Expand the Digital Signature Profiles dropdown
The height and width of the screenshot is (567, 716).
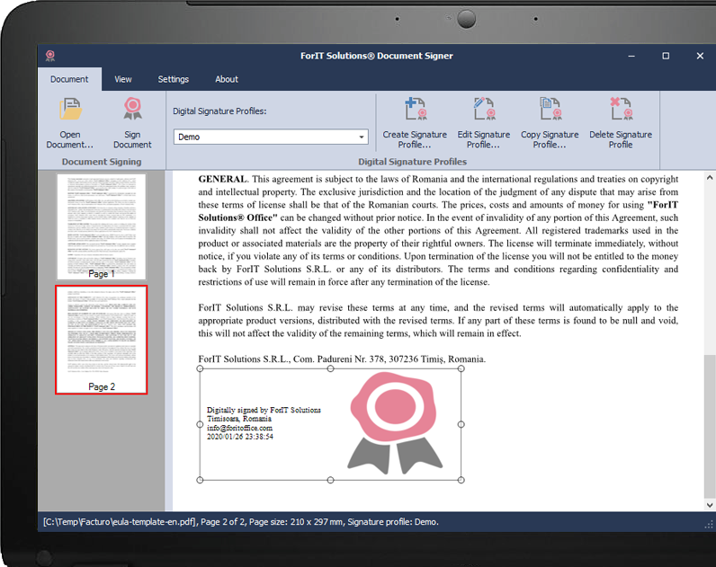[362, 137]
